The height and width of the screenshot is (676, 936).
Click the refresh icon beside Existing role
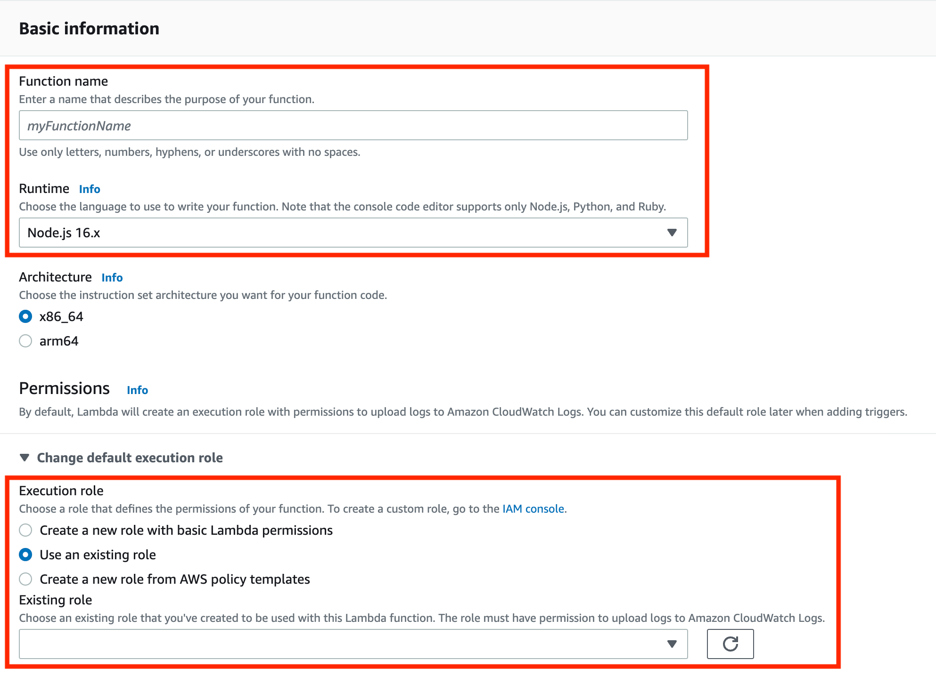point(730,644)
